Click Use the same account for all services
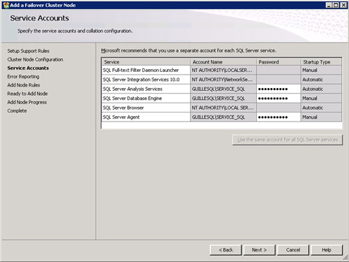 [288, 140]
